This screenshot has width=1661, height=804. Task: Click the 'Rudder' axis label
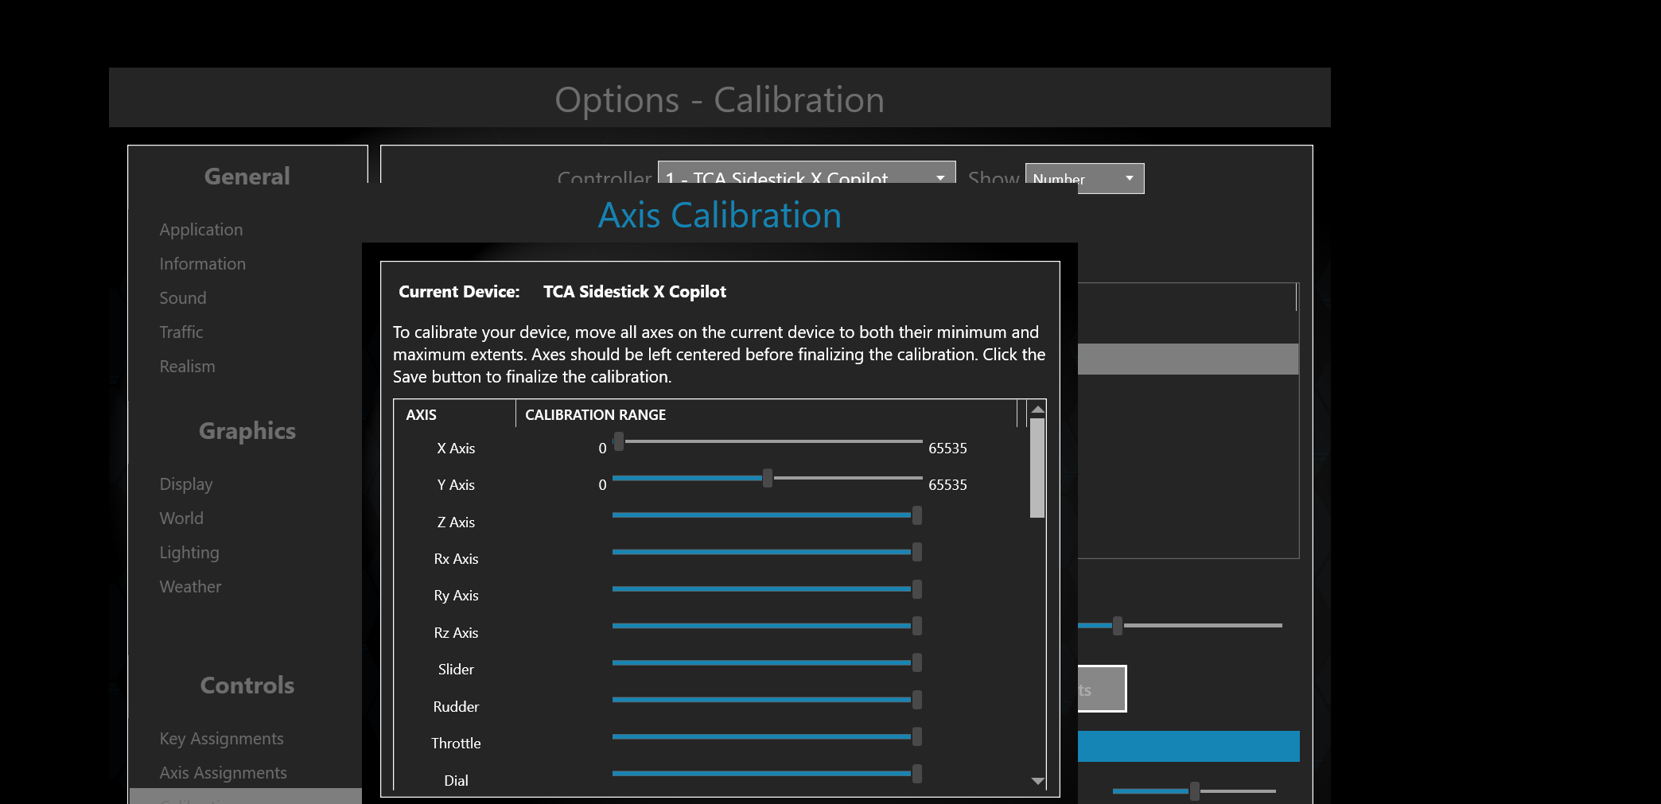(x=456, y=707)
